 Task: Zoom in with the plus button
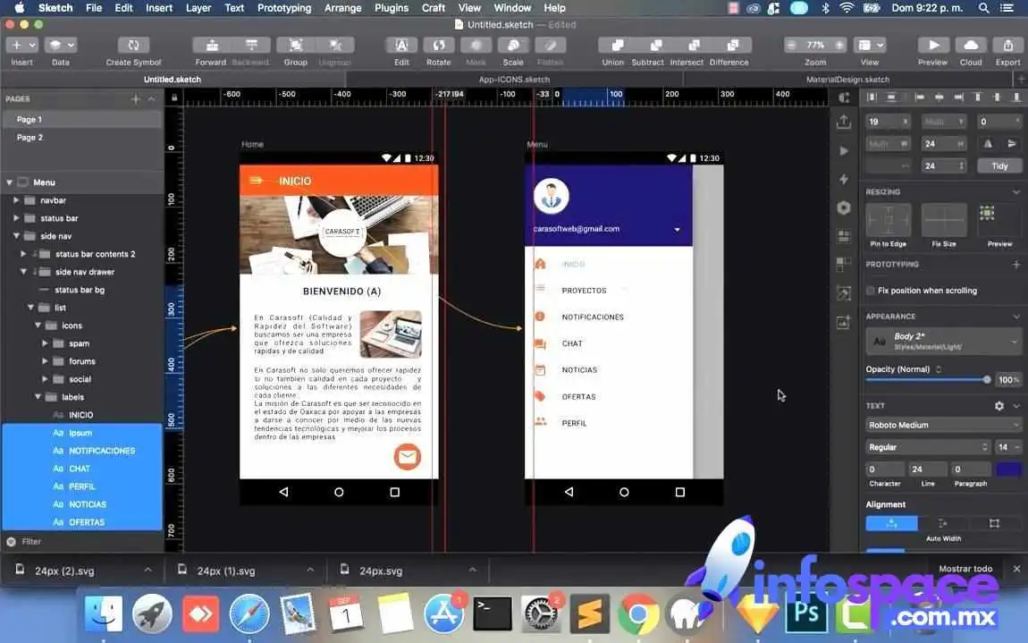point(839,46)
